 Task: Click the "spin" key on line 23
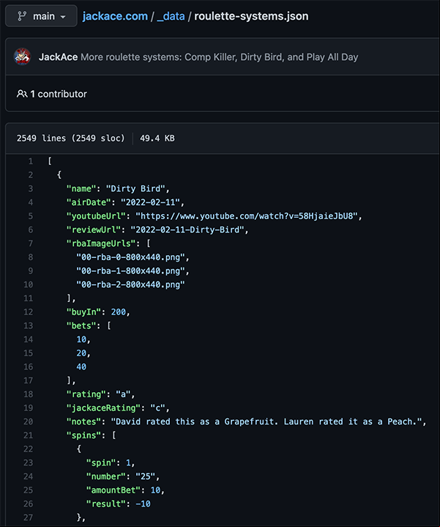(101, 462)
